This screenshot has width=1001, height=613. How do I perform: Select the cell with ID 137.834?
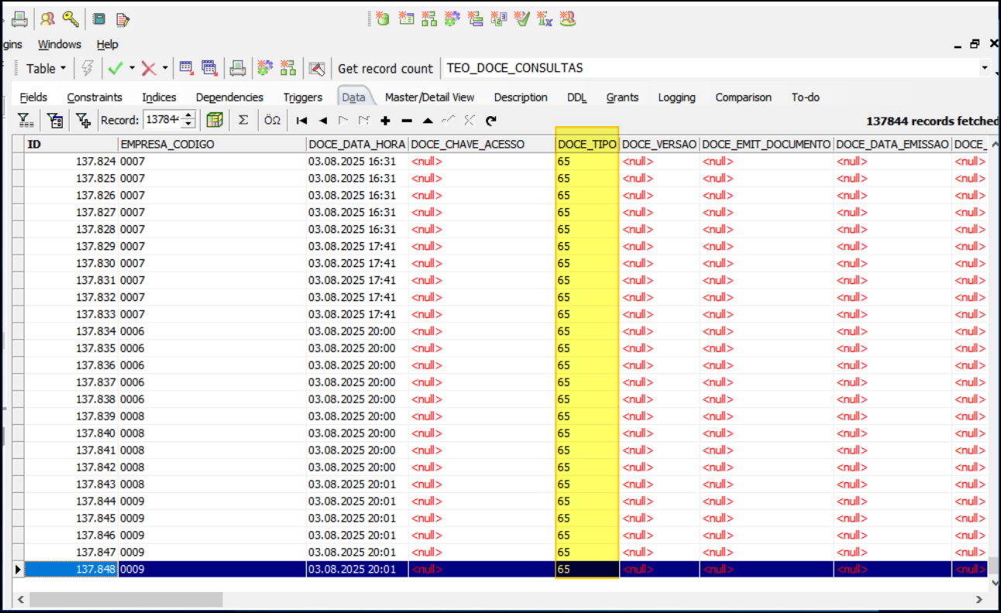(x=71, y=331)
